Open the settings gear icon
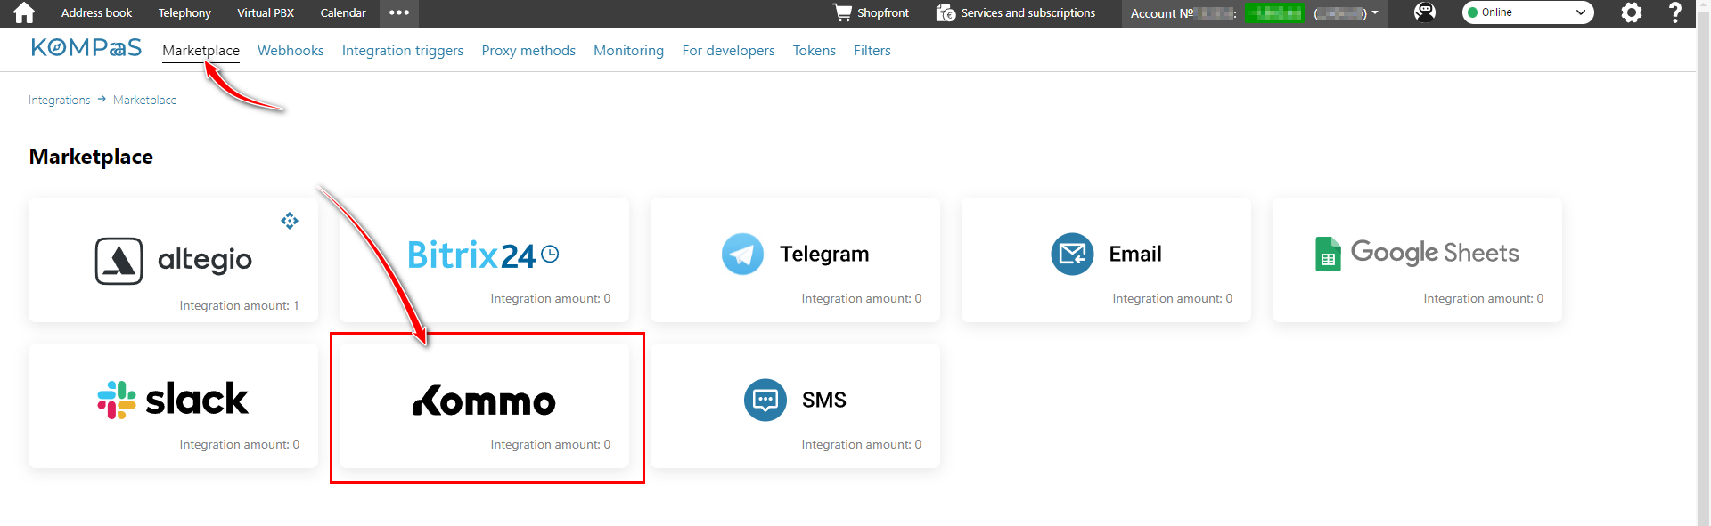The height and width of the screenshot is (526, 1711). 1632,12
